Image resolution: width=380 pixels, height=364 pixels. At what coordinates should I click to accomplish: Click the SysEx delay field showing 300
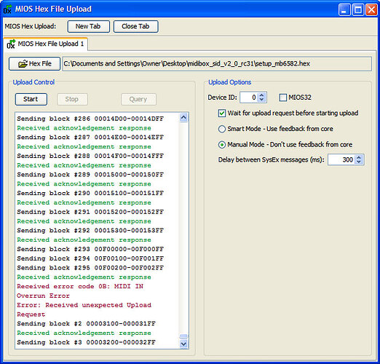[x=341, y=160]
